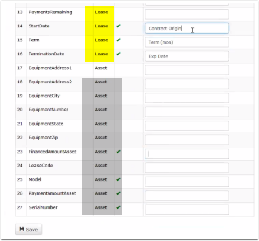Select the SerialNumber field name
Viewport: 259px width, 241px height.
pyautogui.click(x=43, y=207)
